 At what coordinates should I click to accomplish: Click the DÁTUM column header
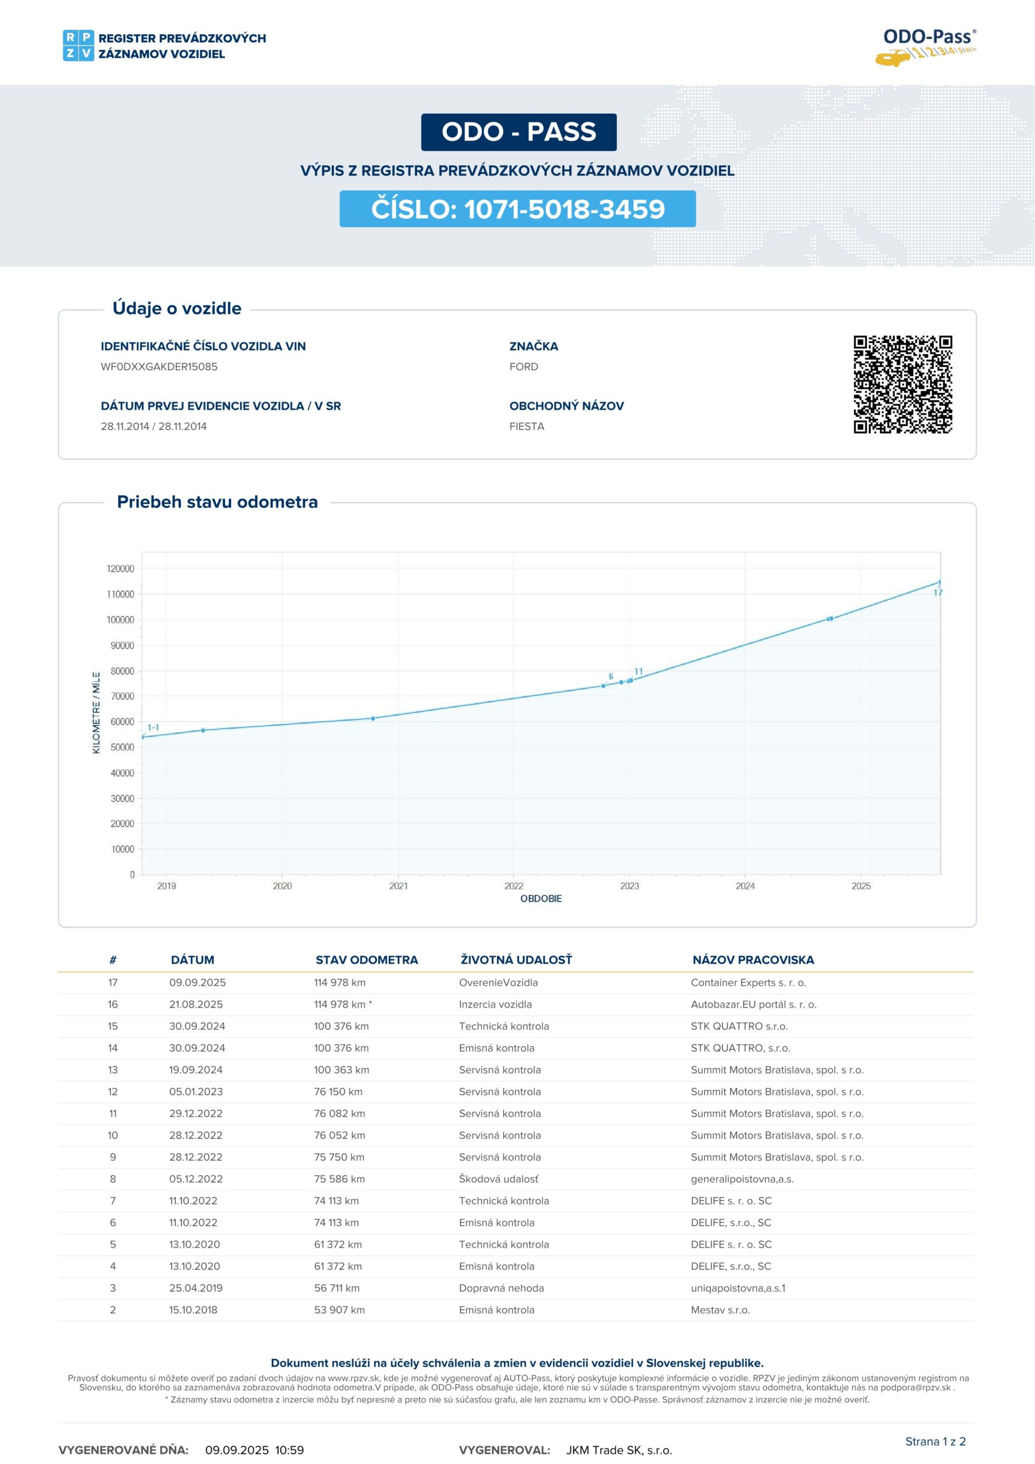192,960
